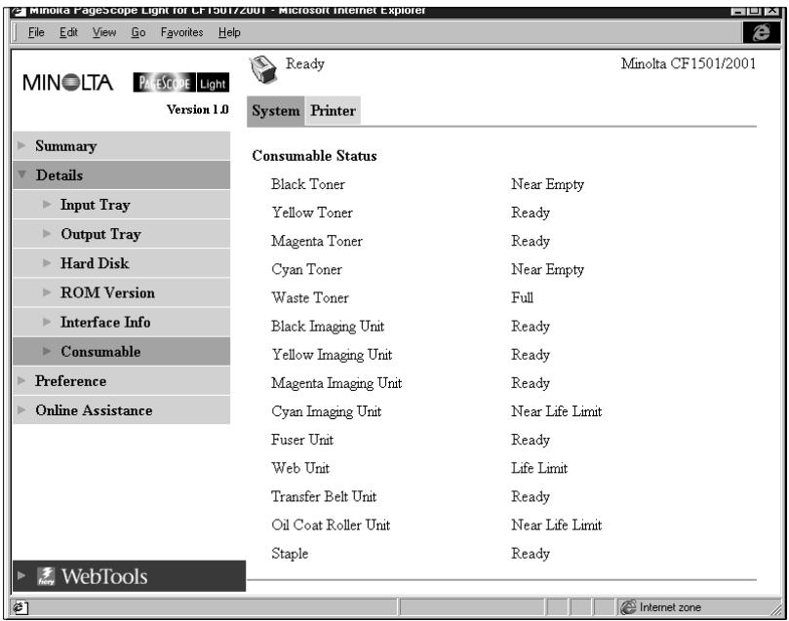
Task: Switch to the Printer tab
Action: tap(333, 111)
